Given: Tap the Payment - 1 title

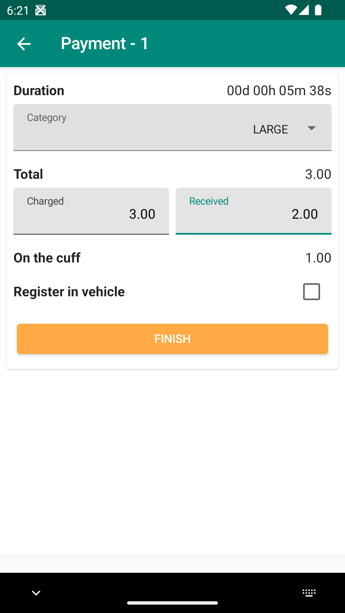Looking at the screenshot, I should click(105, 43).
